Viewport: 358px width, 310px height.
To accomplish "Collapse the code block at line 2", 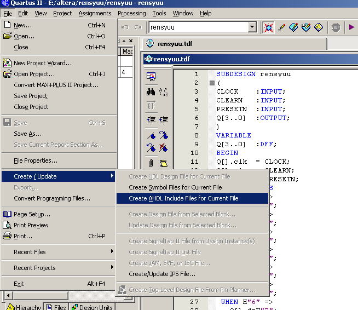I will (x=212, y=83).
